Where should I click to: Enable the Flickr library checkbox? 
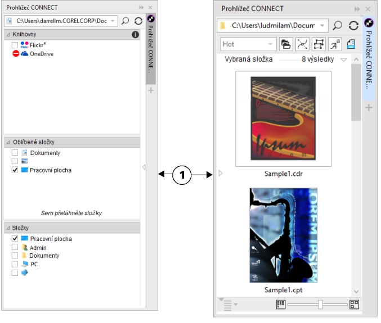(15, 44)
